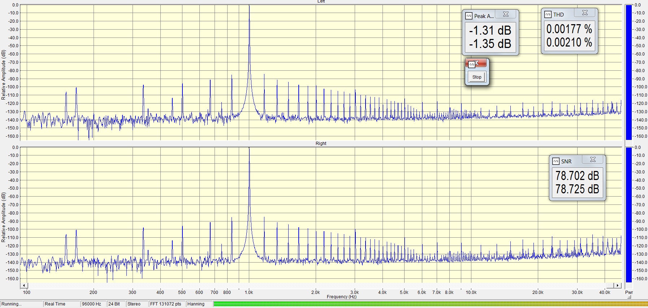Click the Right channel blue power bar
The height and width of the screenshot is (308, 648).
pyautogui.click(x=629, y=215)
